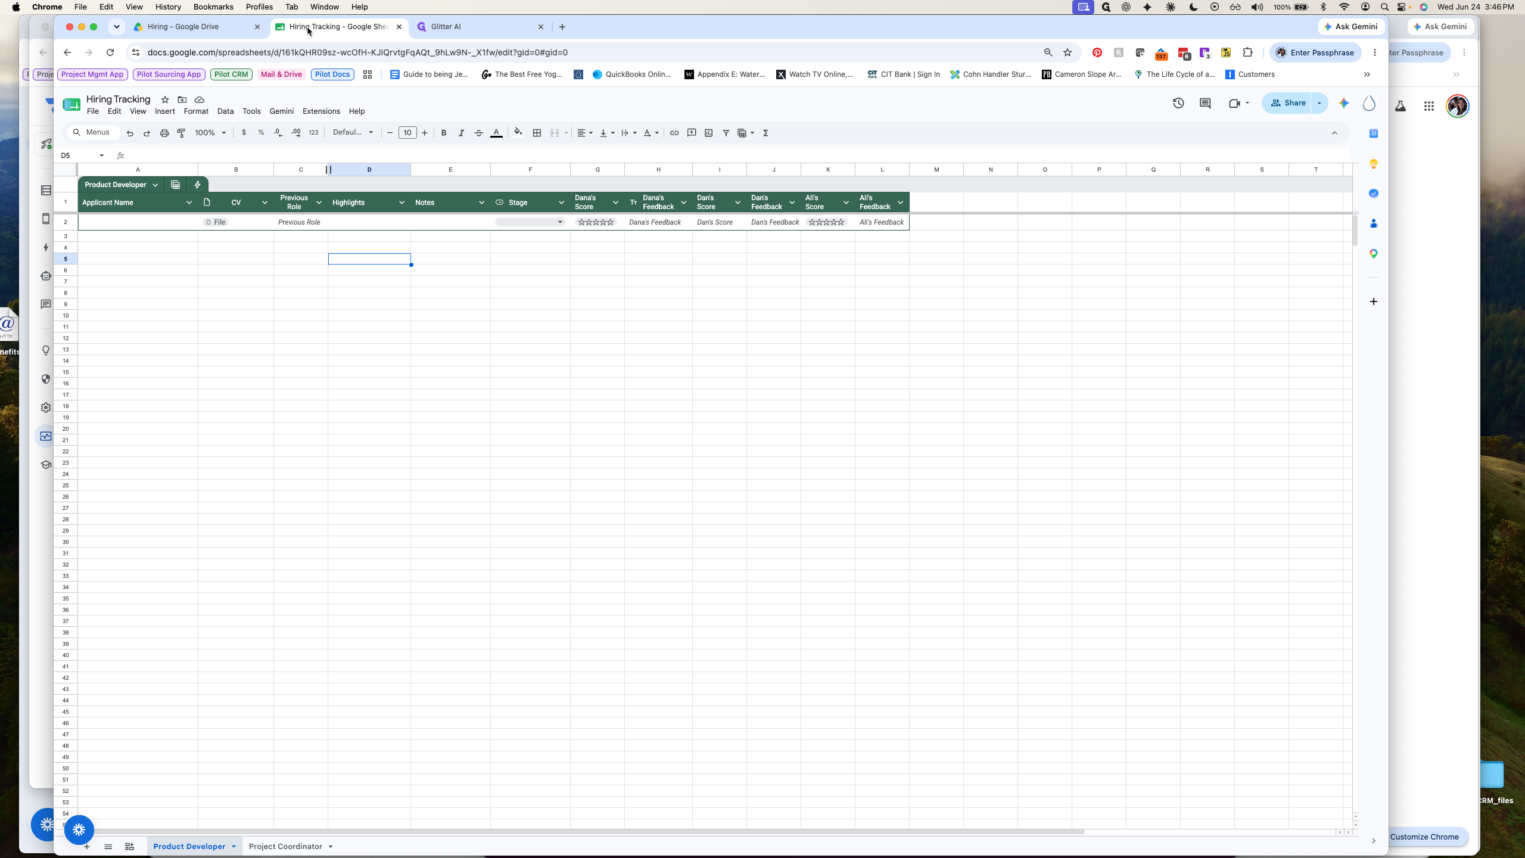The image size is (1525, 858).
Task: Open the Share options dropdown arrow
Action: (1319, 103)
